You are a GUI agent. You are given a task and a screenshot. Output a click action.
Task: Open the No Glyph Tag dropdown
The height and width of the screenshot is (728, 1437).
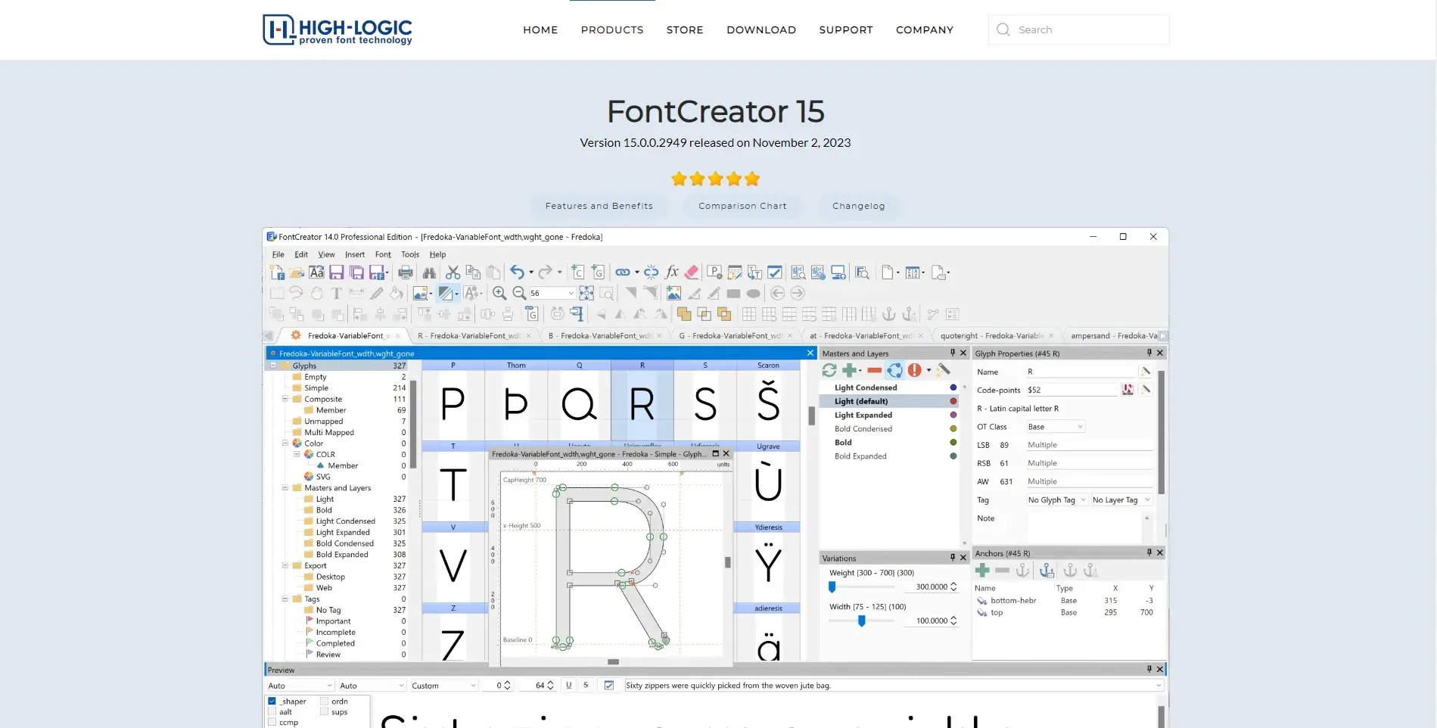tap(1056, 500)
